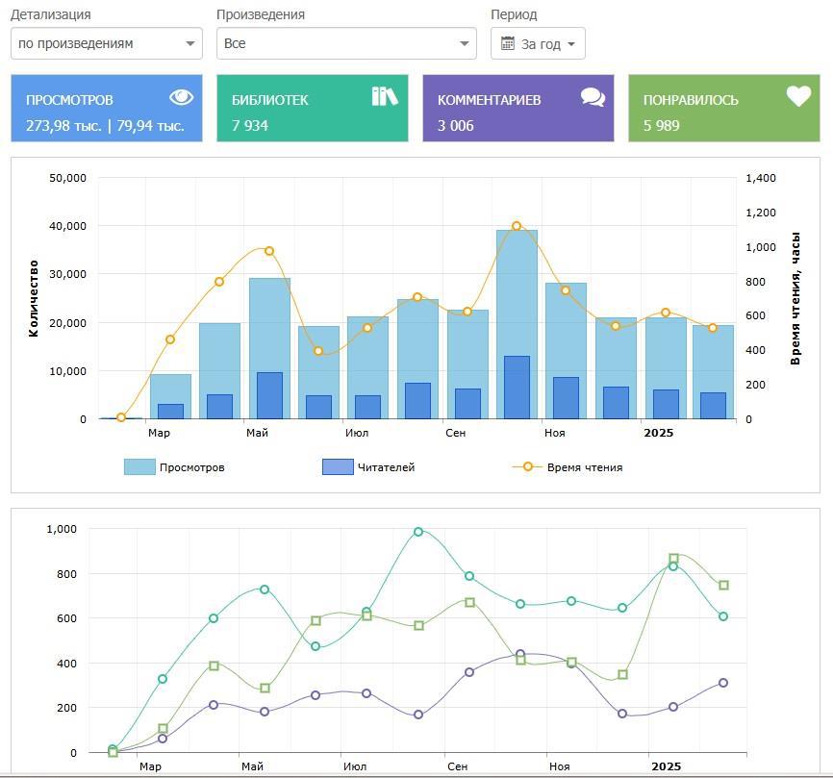Viewport: 833px width, 778px height.
Task: Expand the Произведения dropdown showing 'Все'
Action: pos(346,43)
